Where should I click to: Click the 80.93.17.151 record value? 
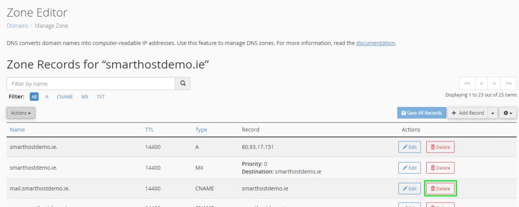(x=258, y=147)
